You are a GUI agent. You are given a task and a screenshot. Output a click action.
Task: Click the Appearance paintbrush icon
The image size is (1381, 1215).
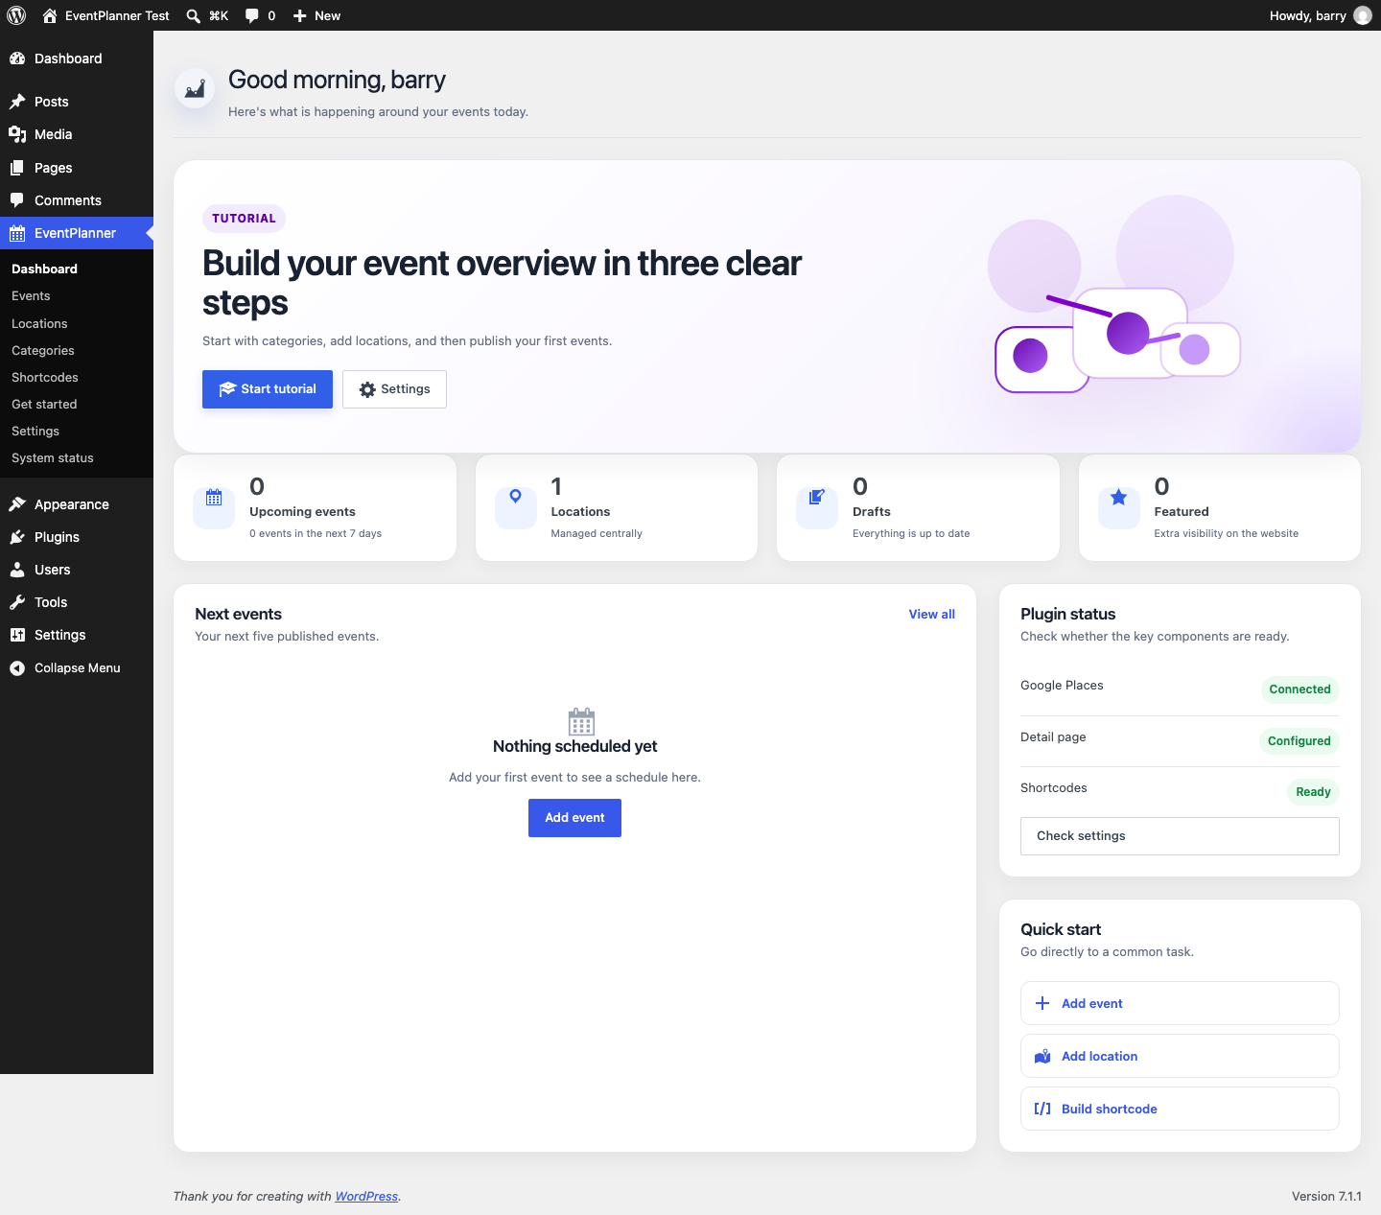17,504
